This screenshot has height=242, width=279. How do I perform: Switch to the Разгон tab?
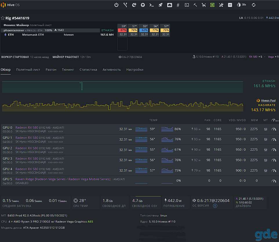(x=51, y=70)
